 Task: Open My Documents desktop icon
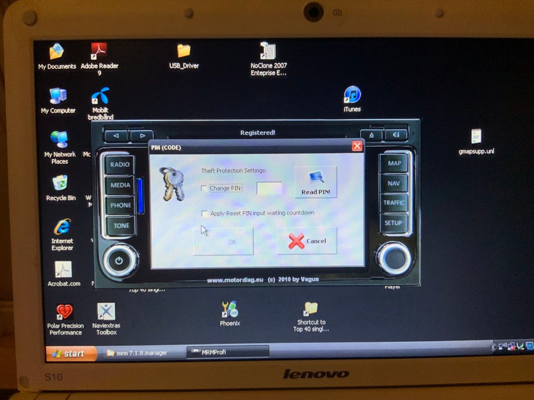click(x=57, y=57)
